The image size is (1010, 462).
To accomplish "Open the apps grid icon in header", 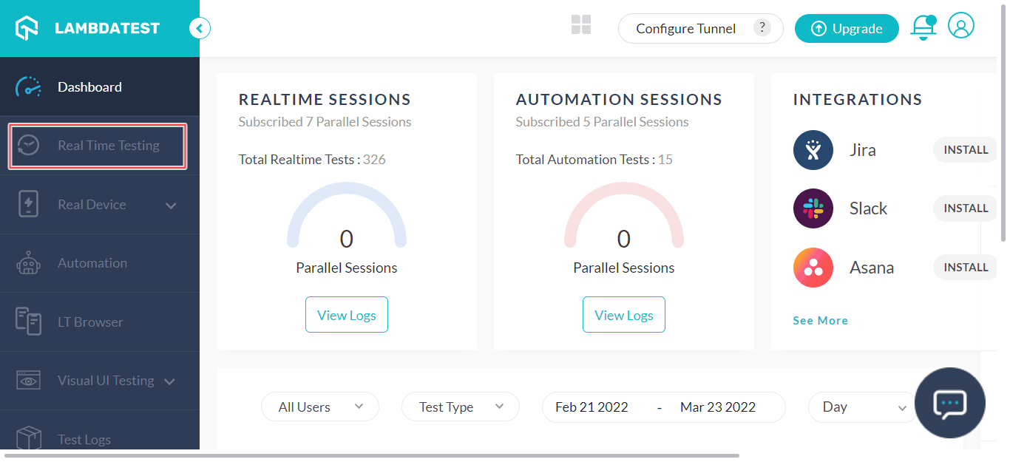I will point(581,24).
